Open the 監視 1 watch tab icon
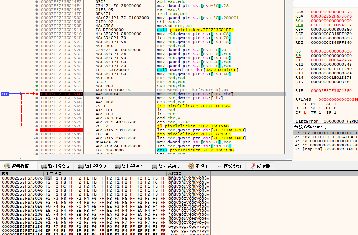Screen dimensions: 358x235 [x=191, y=166]
